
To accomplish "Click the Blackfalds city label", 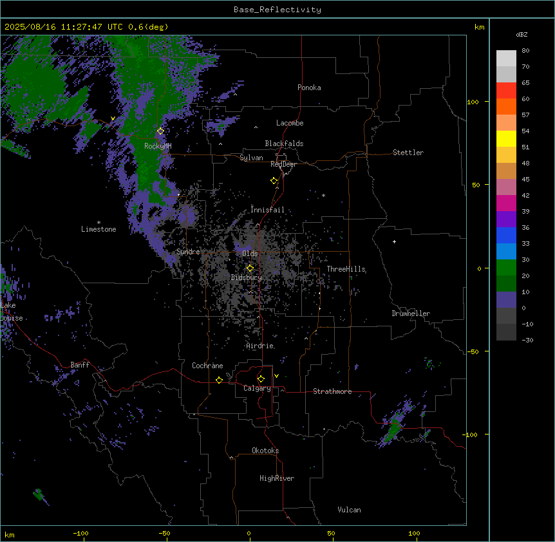I will [x=284, y=144].
